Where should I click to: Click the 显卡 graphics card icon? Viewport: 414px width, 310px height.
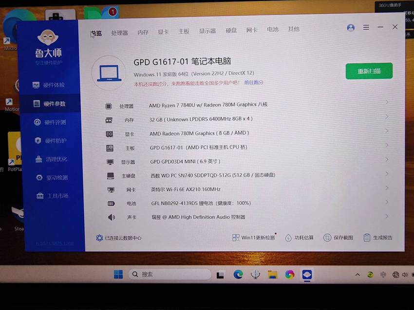[109, 134]
